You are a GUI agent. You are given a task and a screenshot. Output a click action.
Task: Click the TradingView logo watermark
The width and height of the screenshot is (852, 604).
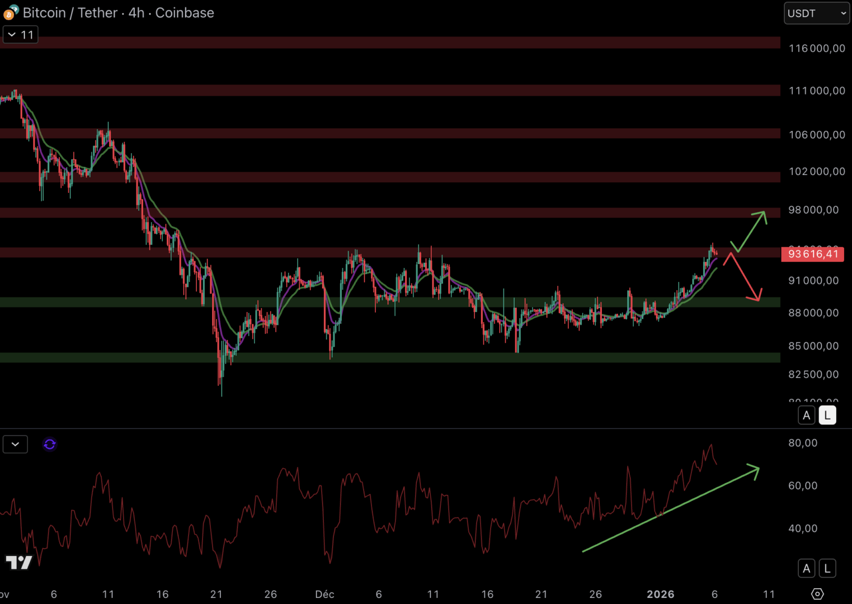[19, 562]
